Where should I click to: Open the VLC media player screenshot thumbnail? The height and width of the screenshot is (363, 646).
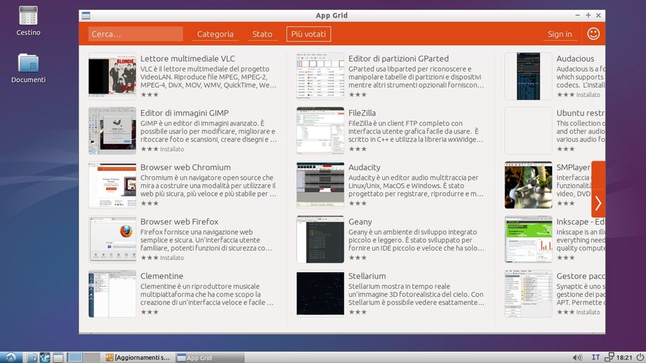click(112, 77)
